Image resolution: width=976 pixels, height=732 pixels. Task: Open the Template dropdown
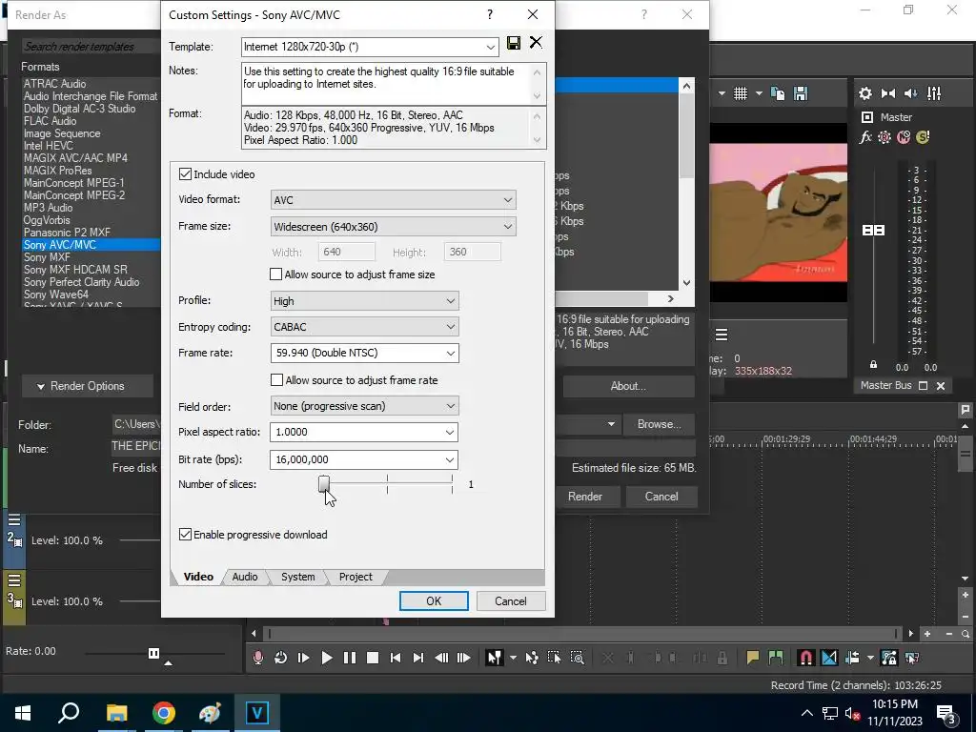point(490,47)
